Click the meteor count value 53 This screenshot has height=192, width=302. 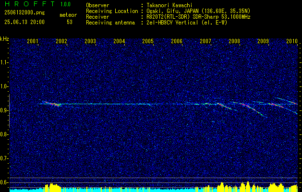pyautogui.click(x=70, y=22)
